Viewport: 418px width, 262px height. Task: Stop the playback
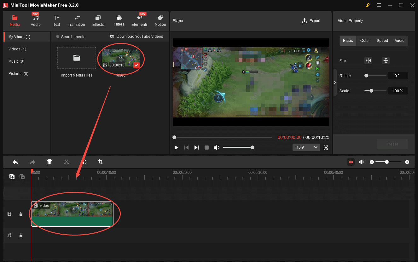tap(206, 147)
